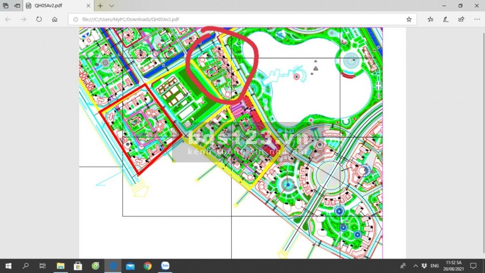Open the Mail app from taskbar
Viewport: 485px width, 273px height.
(130, 266)
